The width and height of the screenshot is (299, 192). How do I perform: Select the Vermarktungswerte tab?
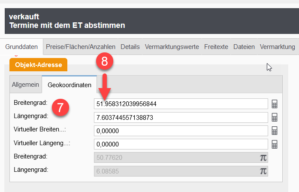(172, 47)
